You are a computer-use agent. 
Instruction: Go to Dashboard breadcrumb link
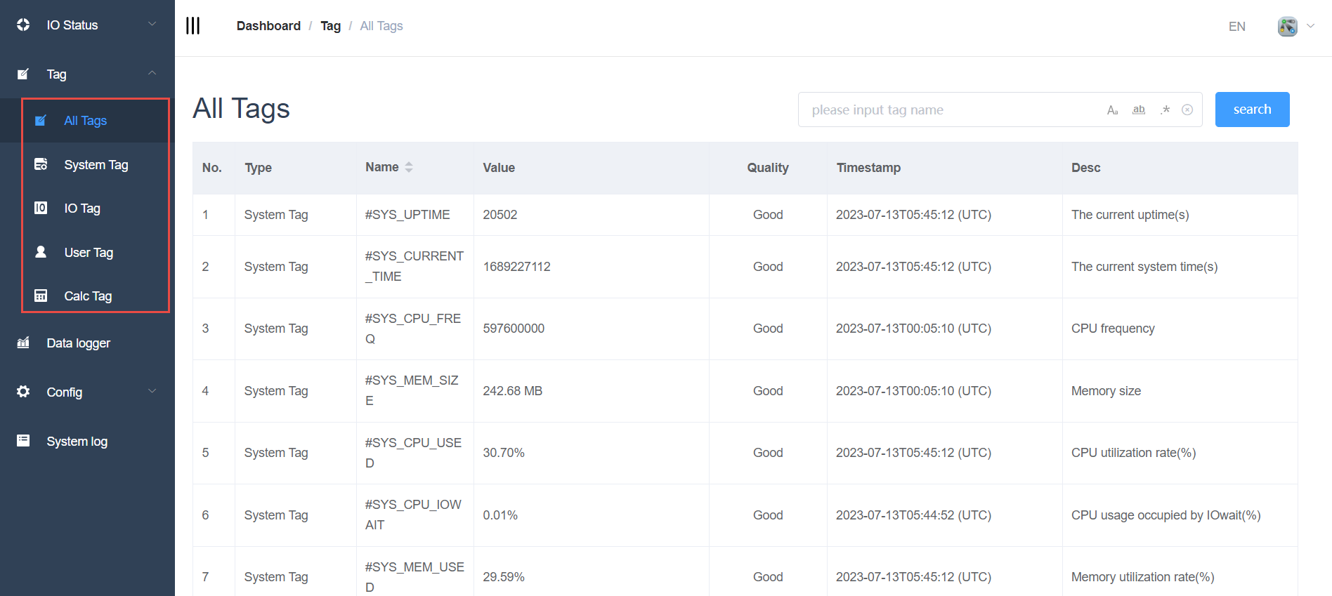point(268,26)
